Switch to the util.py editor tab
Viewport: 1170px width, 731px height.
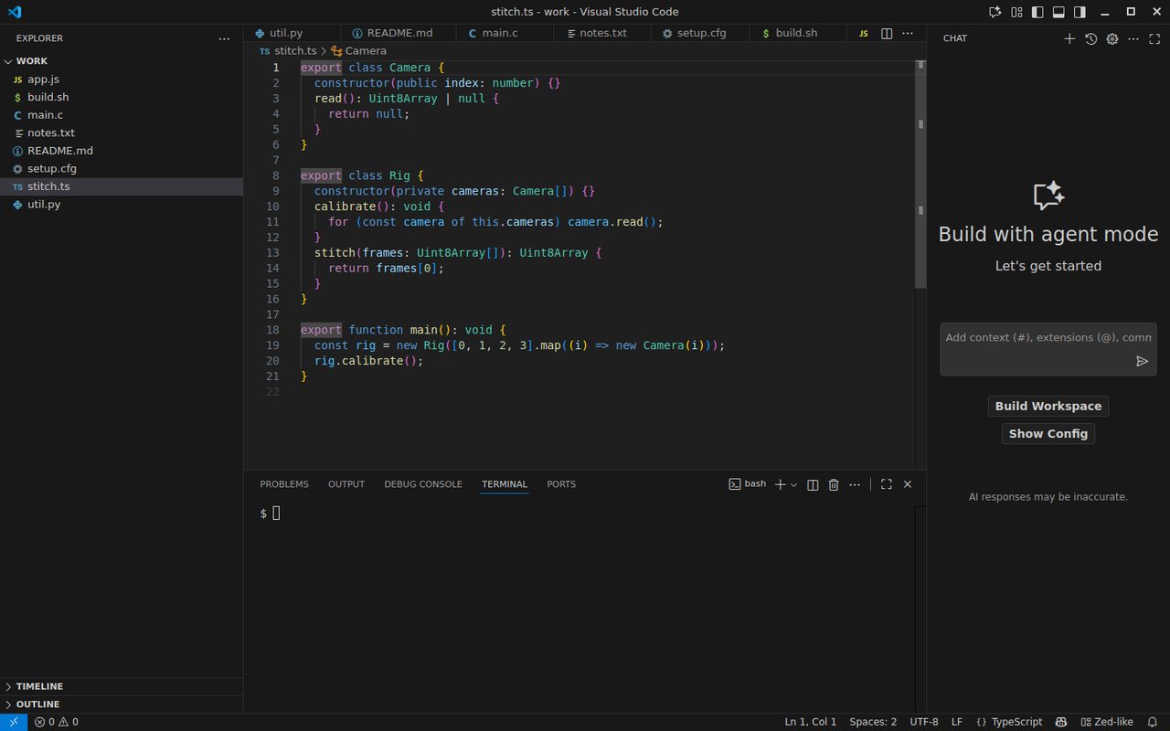coord(292,33)
